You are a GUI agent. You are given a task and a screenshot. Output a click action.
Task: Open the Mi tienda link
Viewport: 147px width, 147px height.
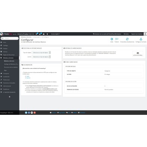[126, 34]
